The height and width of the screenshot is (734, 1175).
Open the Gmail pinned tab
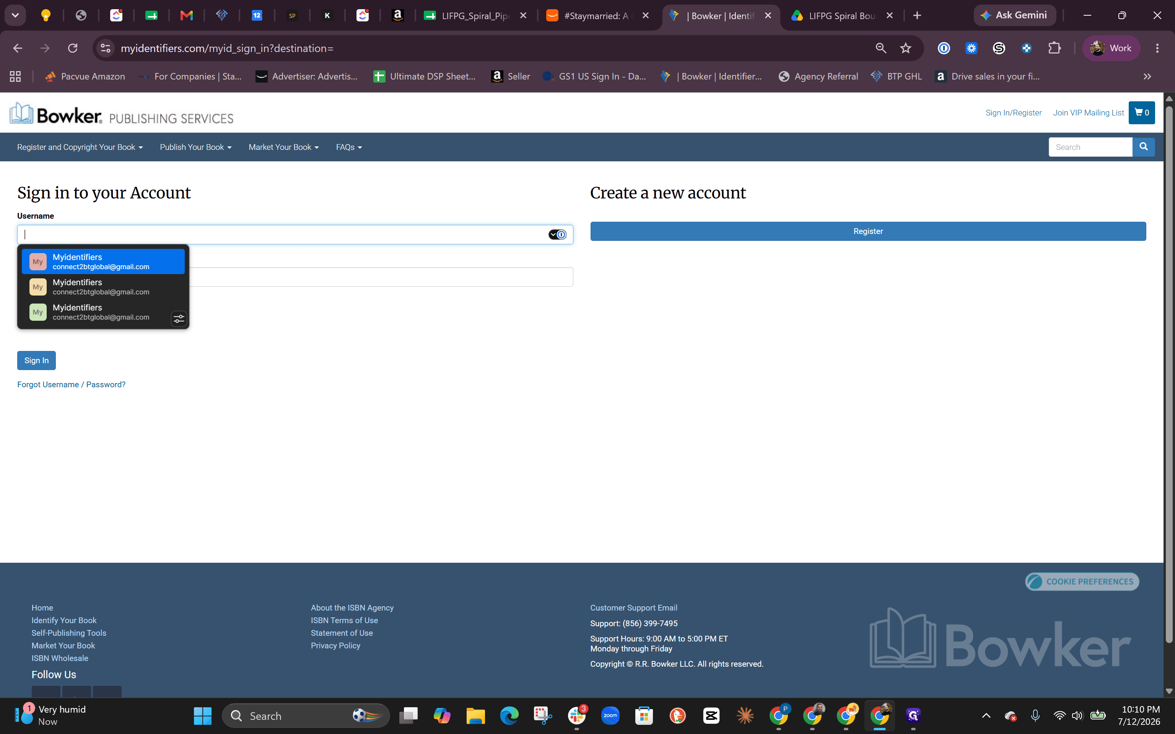186,16
